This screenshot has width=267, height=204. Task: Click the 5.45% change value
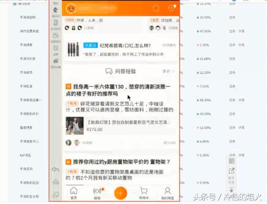point(204,183)
